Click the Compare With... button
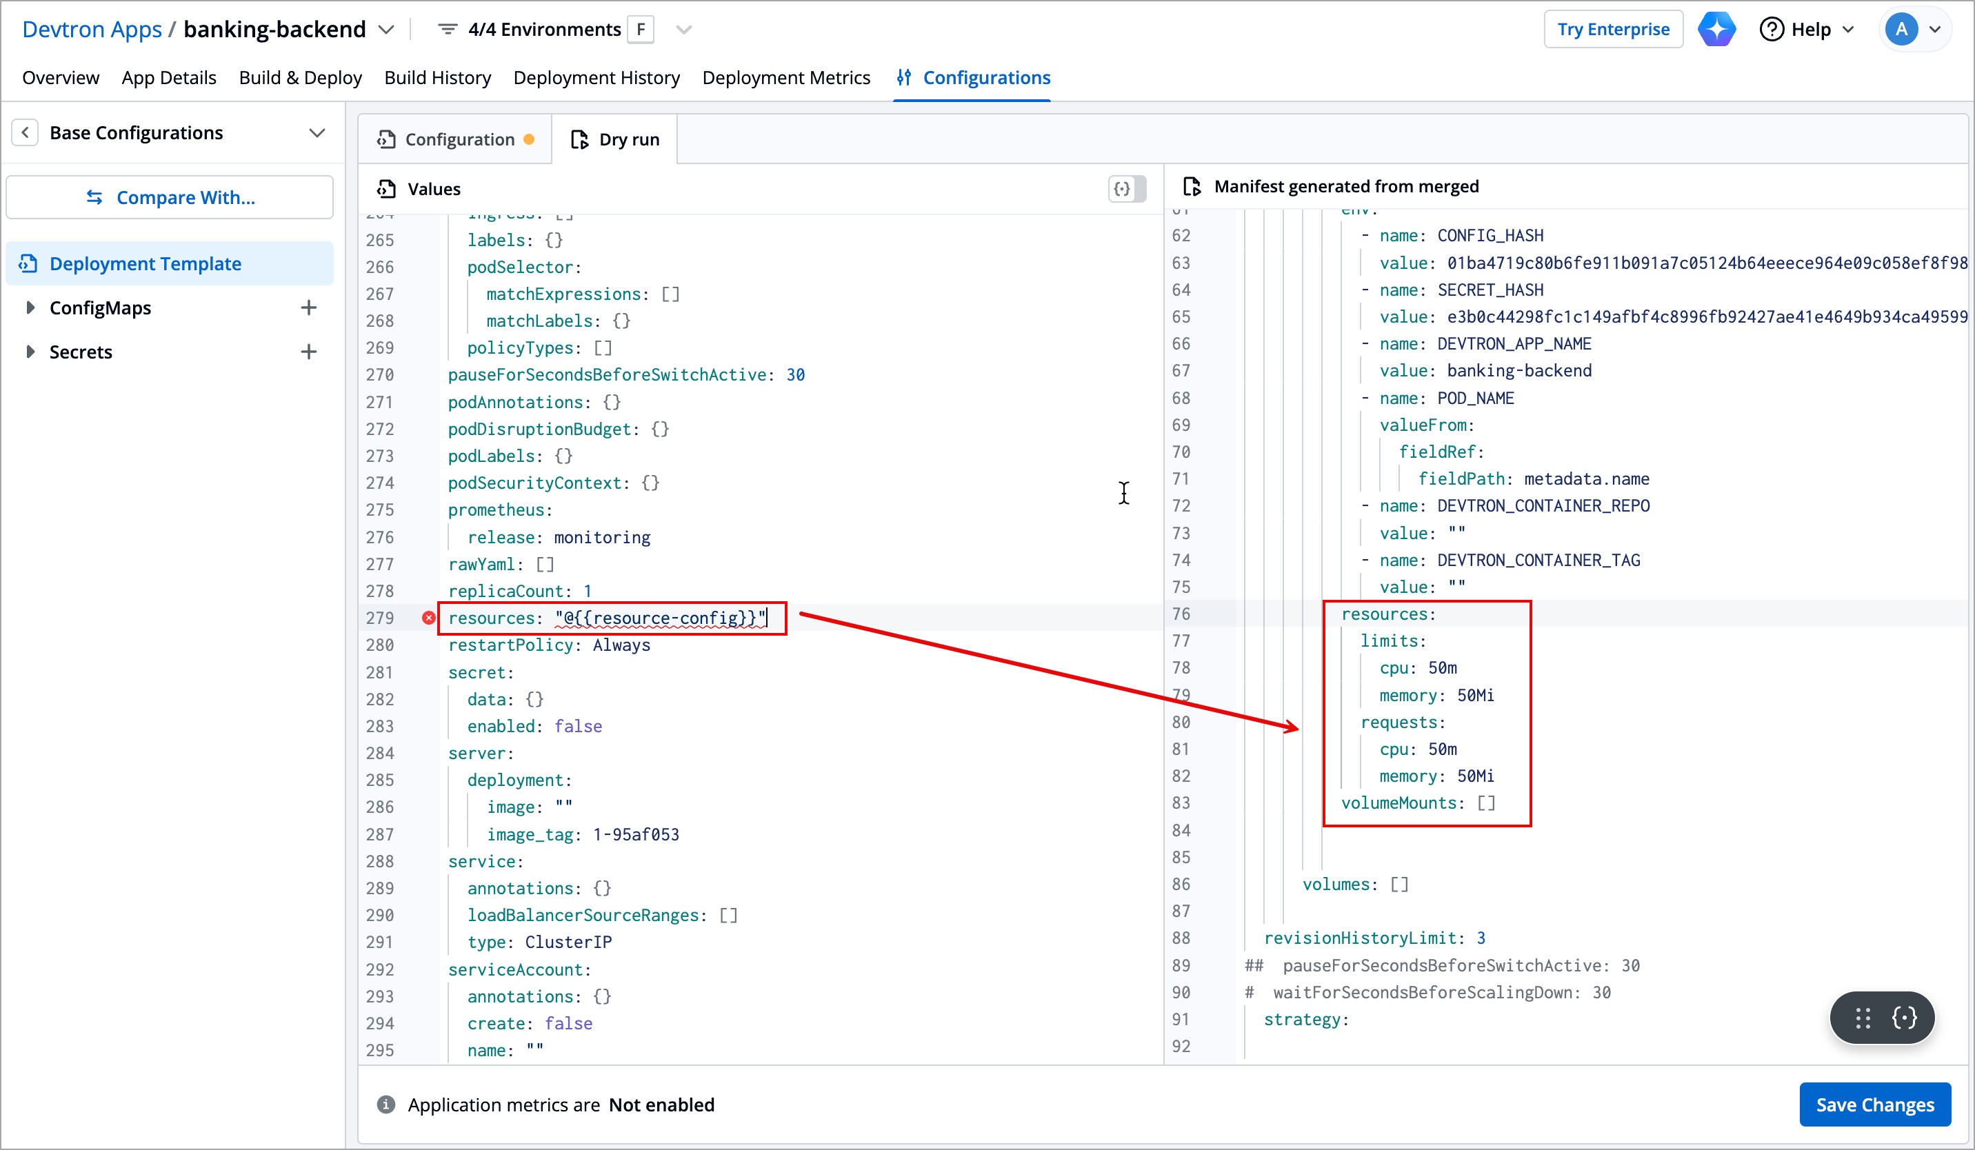This screenshot has height=1150, width=1975. click(x=170, y=197)
